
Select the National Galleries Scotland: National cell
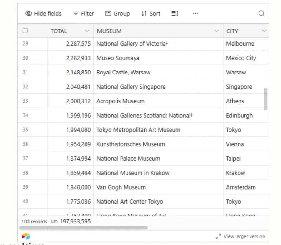click(x=158, y=115)
